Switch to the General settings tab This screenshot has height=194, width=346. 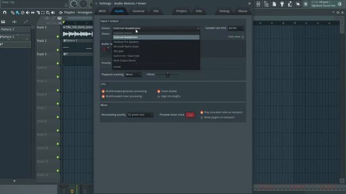pos(138,11)
